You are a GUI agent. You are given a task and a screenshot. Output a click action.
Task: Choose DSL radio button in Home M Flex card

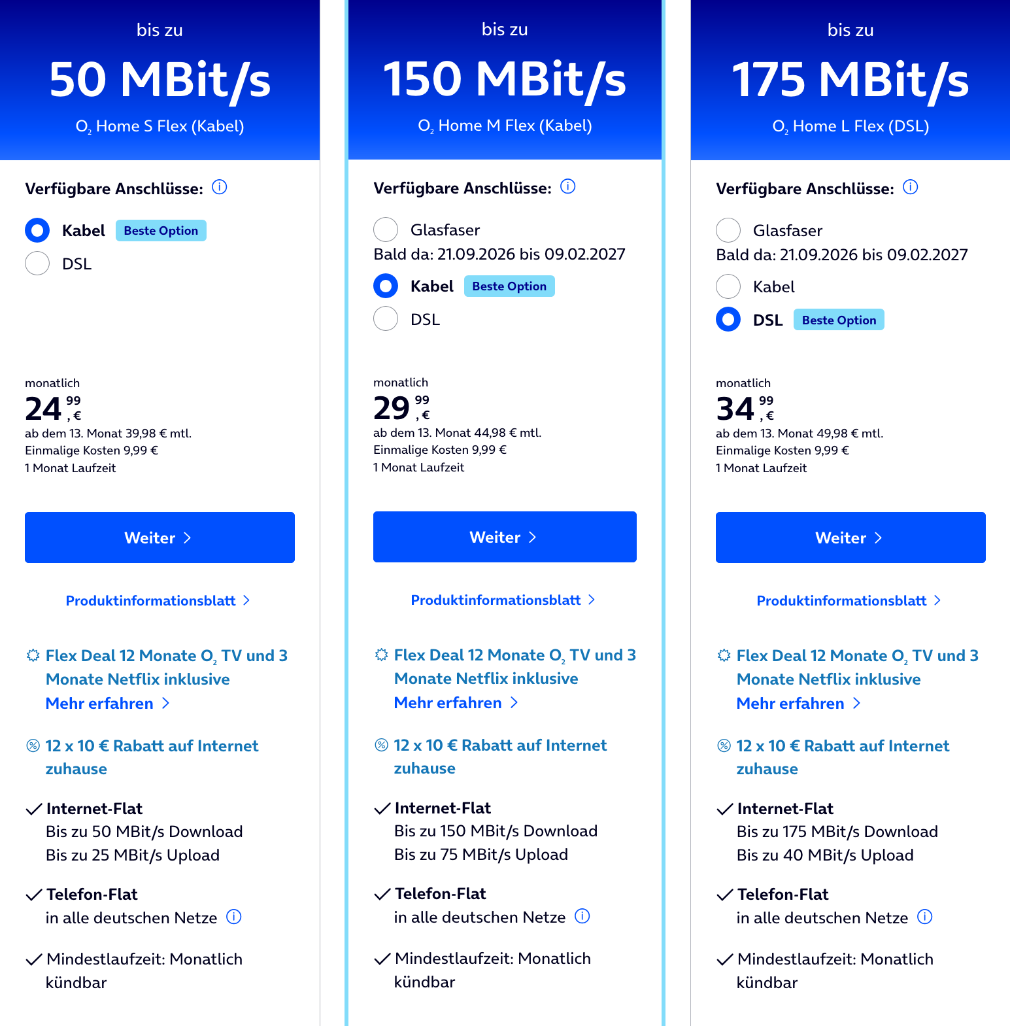(386, 319)
